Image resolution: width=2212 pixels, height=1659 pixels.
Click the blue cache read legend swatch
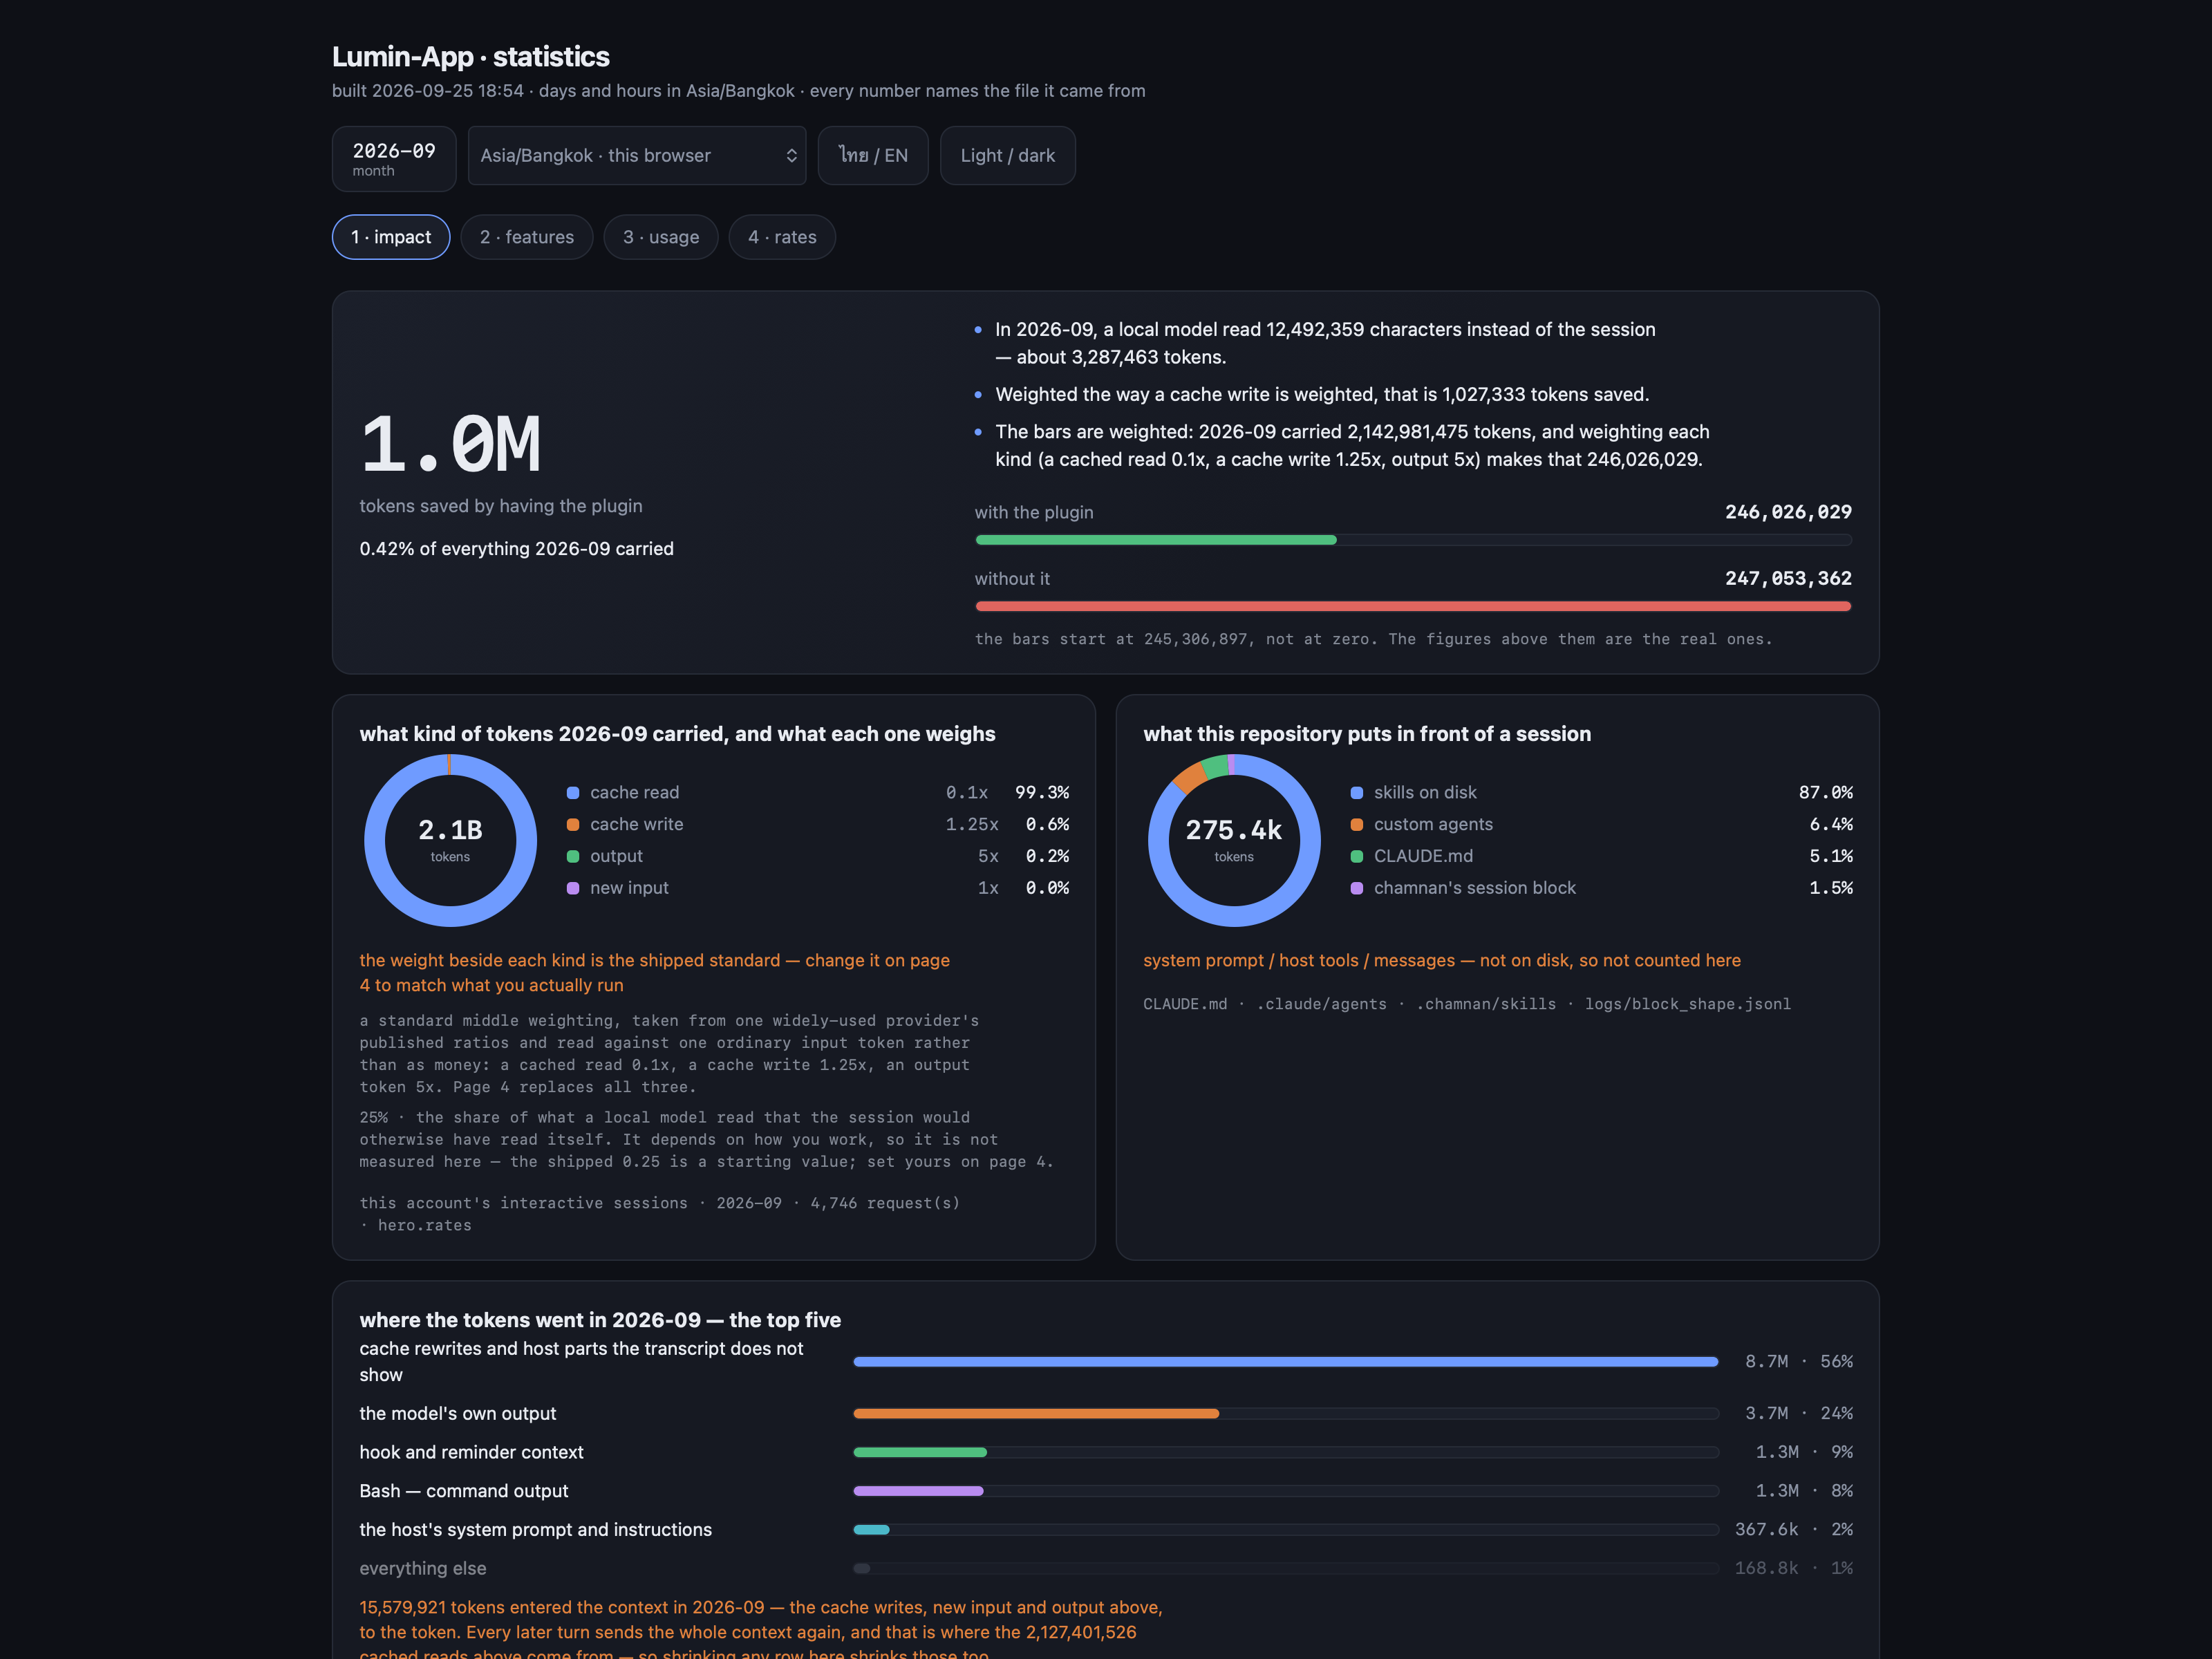coord(573,793)
